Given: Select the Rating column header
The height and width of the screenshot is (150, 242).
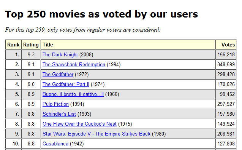Looking at the screenshot, I should pos(31,45).
